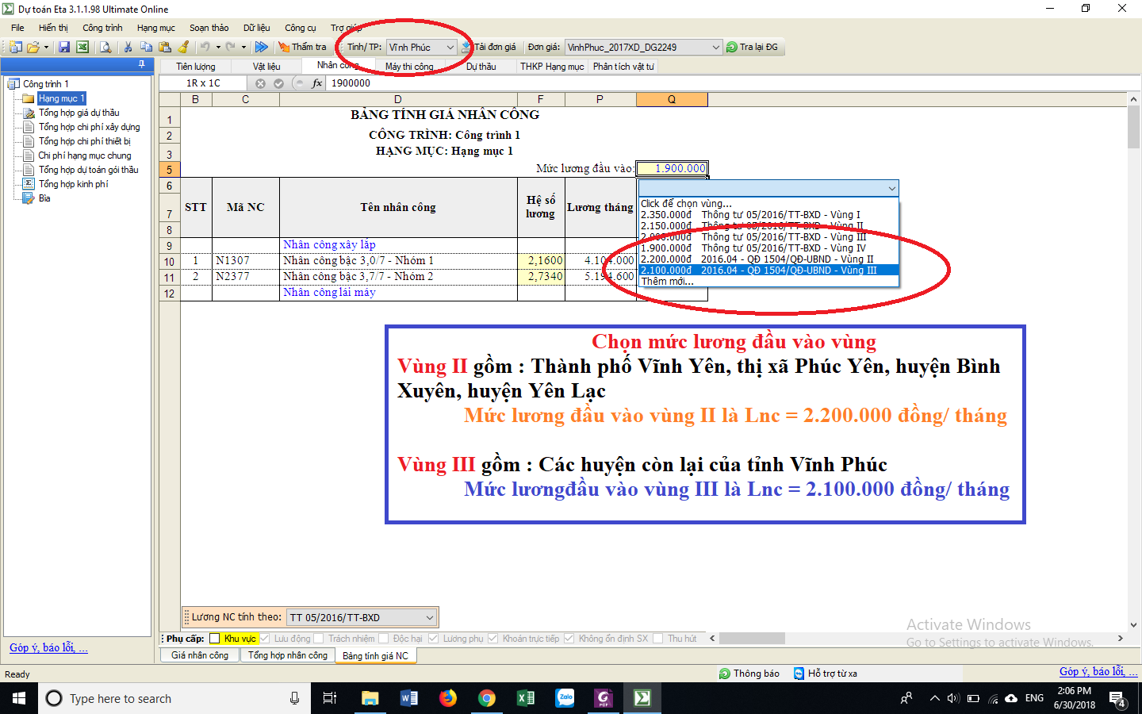The image size is (1142, 714).
Task: Click the Cut scissors icon
Action: (128, 48)
